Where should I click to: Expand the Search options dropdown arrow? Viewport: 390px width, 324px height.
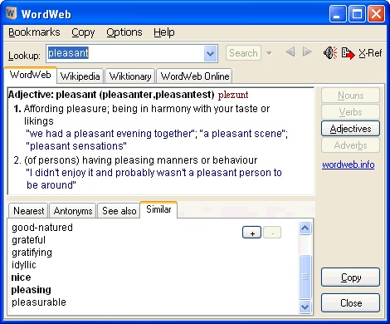[269, 53]
